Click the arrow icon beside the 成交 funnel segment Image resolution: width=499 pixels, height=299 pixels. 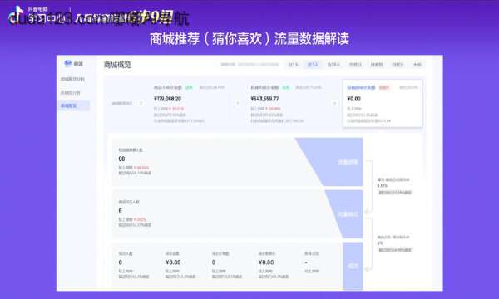368,269
